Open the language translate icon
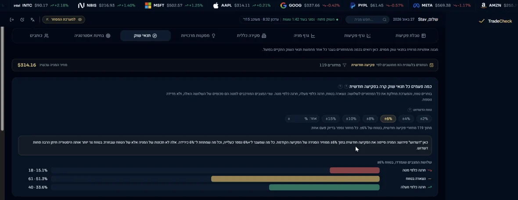 32,19
